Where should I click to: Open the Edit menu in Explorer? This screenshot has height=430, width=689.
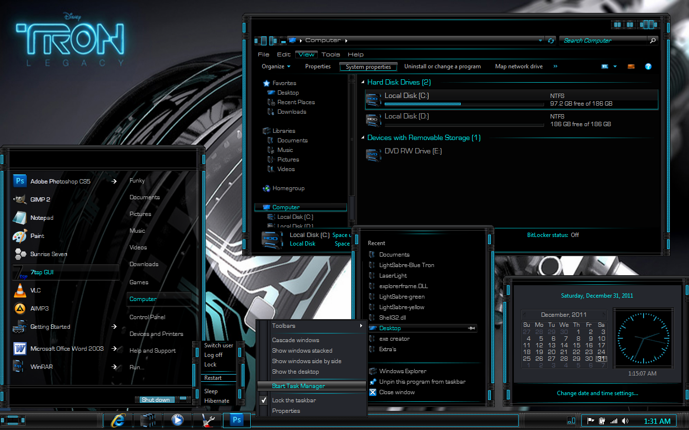[284, 54]
